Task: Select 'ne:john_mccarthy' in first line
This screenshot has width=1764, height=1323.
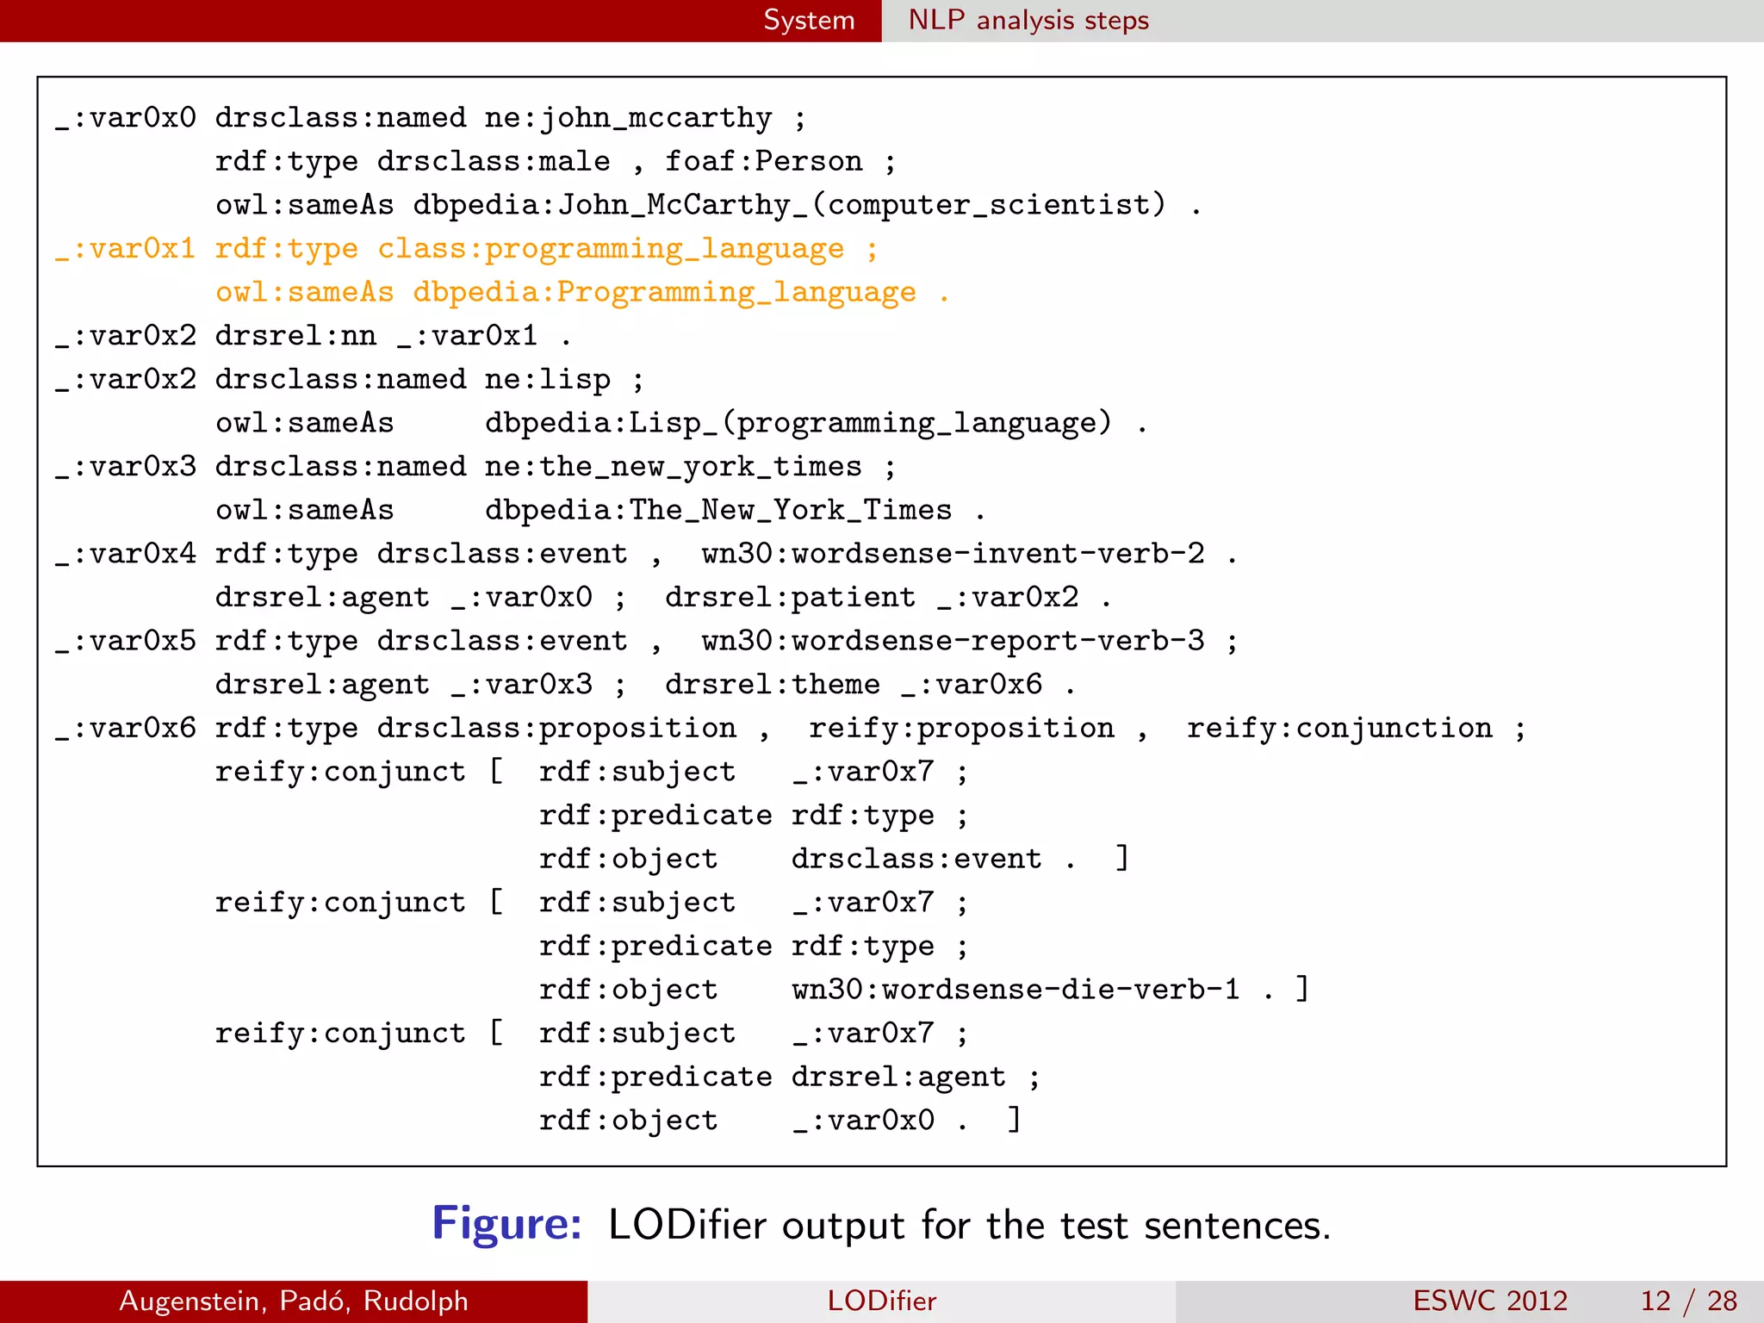Action: click(628, 118)
